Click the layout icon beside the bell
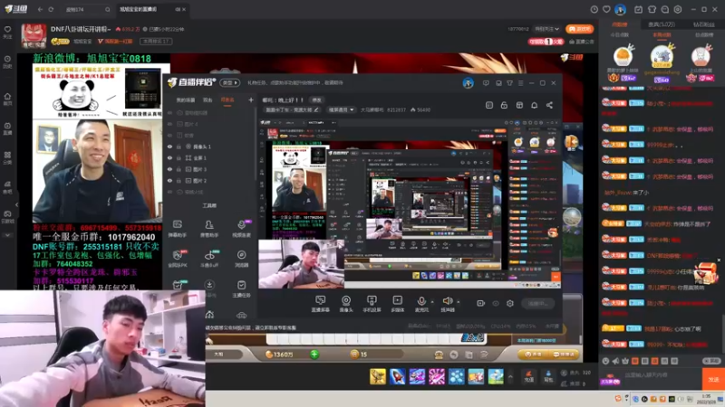The height and width of the screenshot is (407, 725). (519, 105)
